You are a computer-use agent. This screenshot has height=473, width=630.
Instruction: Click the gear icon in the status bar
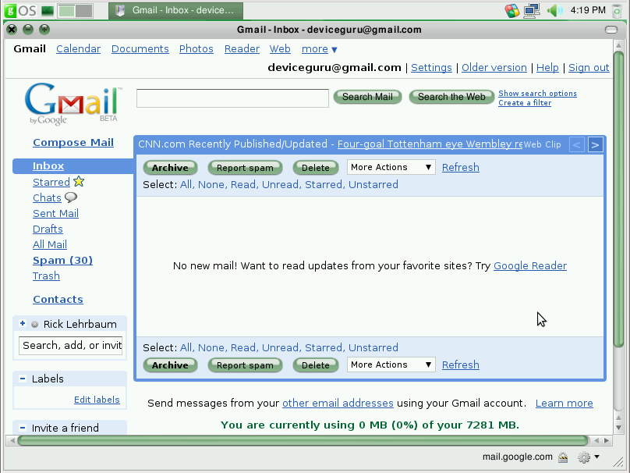pos(584,457)
